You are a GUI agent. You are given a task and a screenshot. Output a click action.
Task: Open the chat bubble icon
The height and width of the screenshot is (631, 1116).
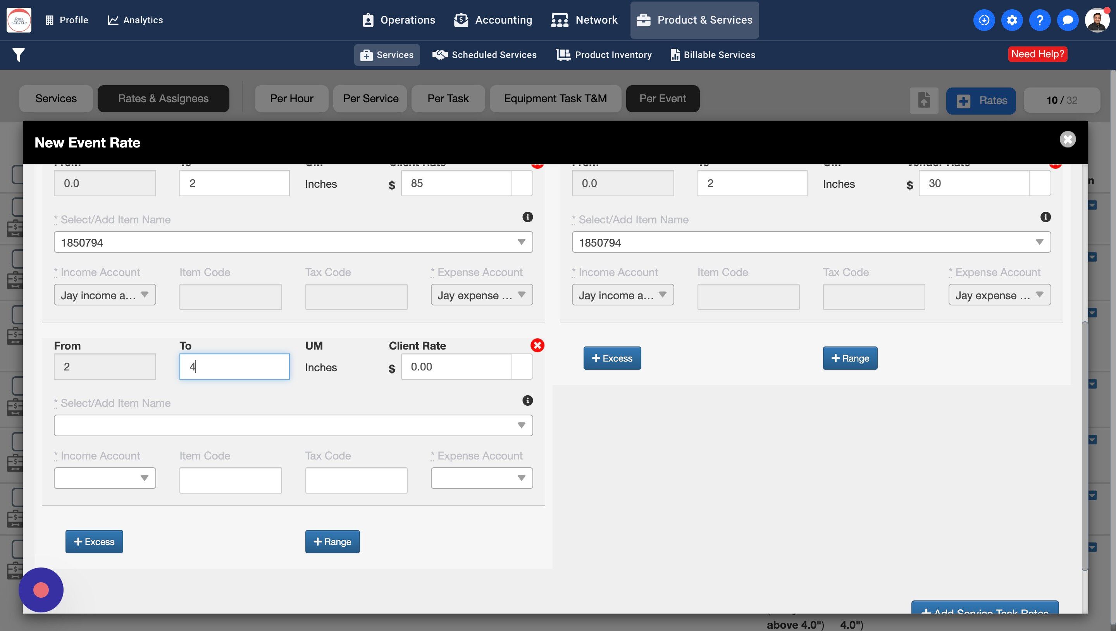pos(1068,20)
